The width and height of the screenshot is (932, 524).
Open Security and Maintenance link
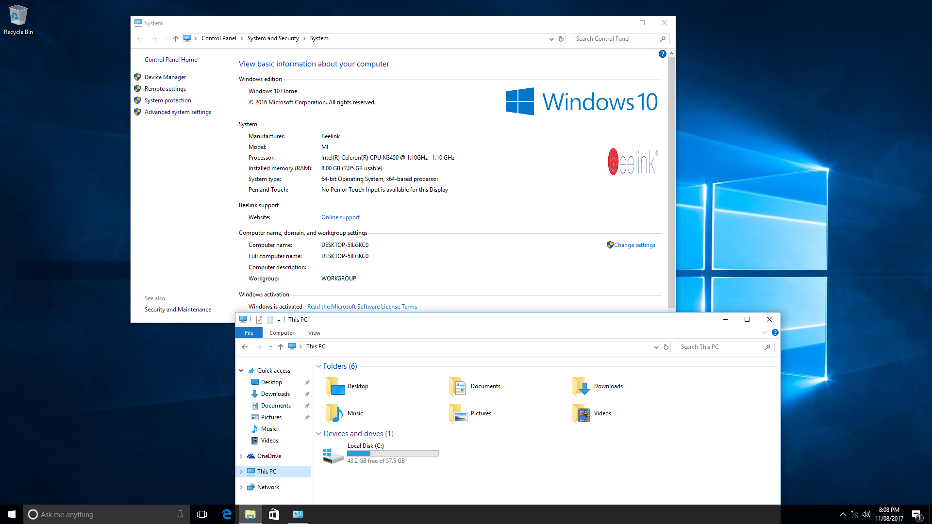pyautogui.click(x=178, y=310)
